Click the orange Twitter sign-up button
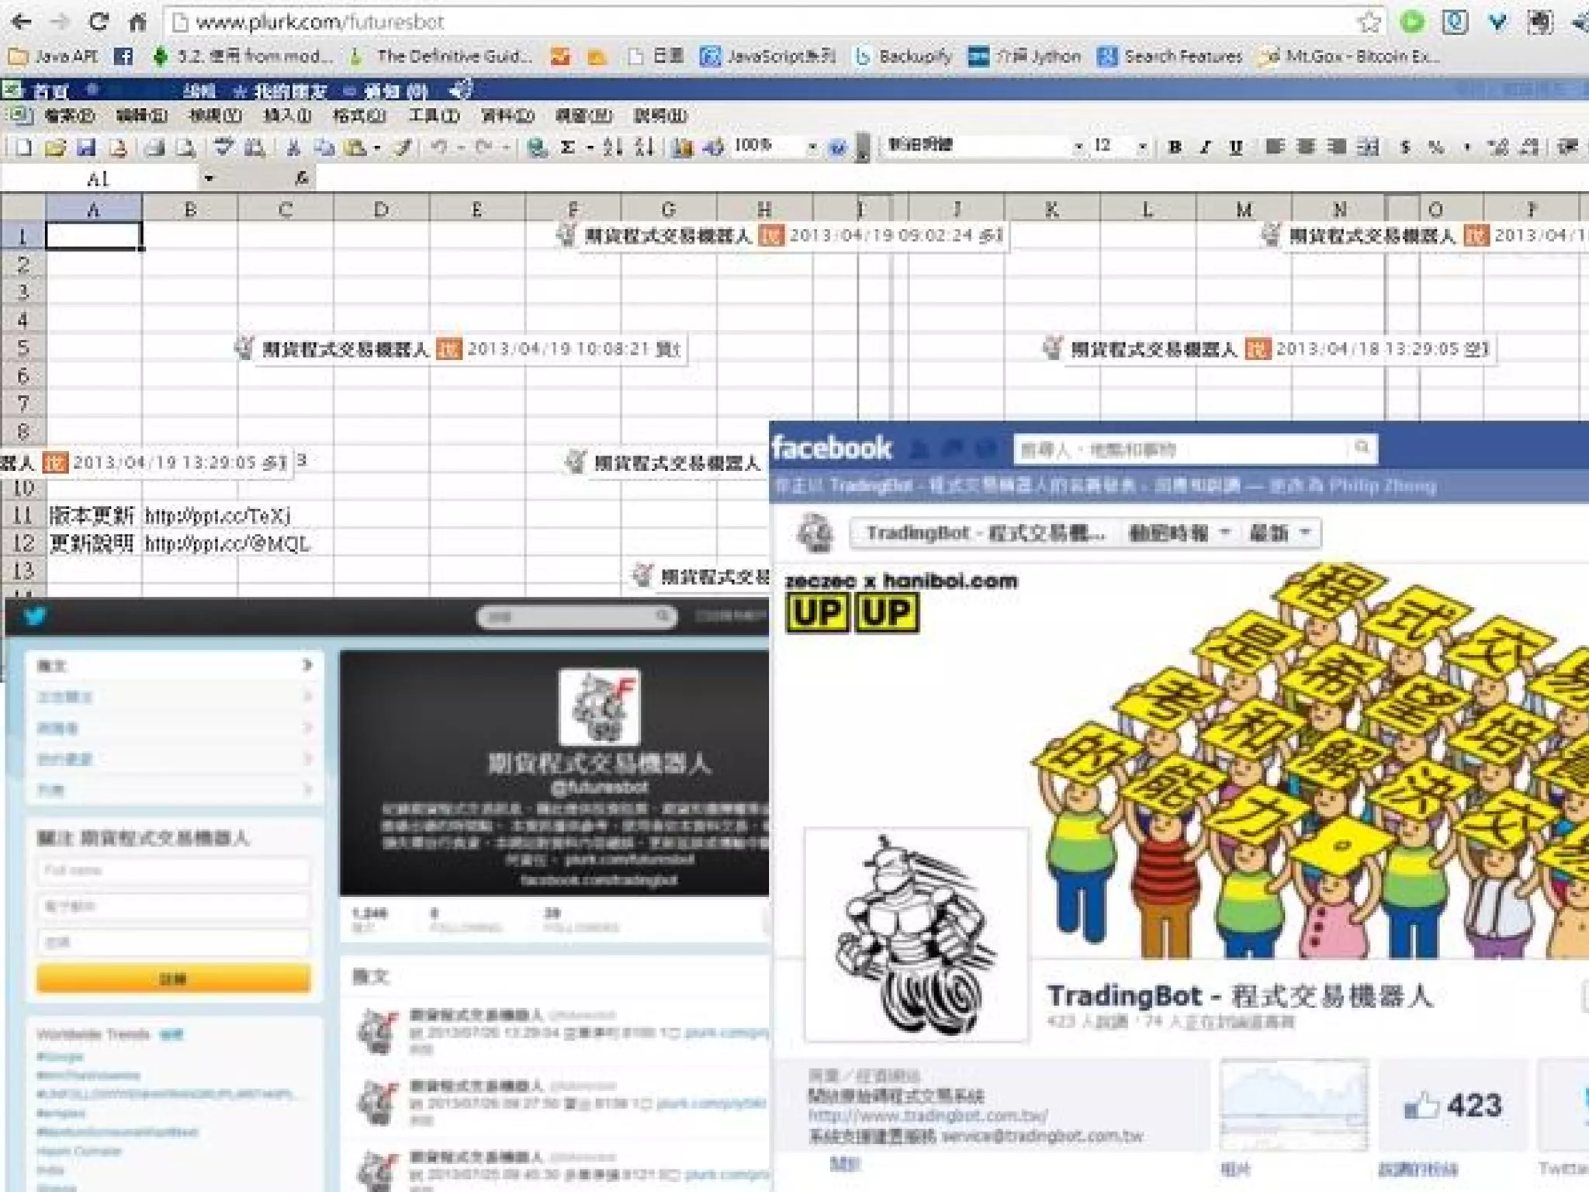Image resolution: width=1589 pixels, height=1192 pixels. click(173, 979)
